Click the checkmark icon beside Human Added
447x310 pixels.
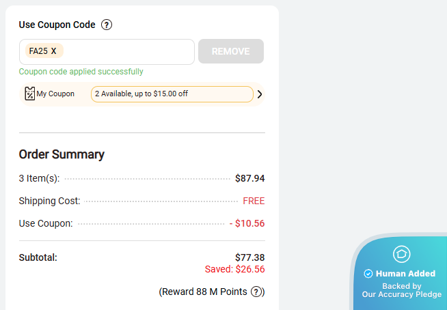(368, 274)
